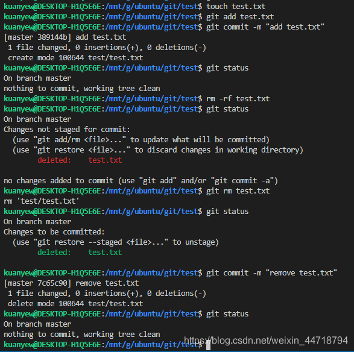
Task: Click the "git restore --staged <file>..." hint
Action: pos(116,242)
